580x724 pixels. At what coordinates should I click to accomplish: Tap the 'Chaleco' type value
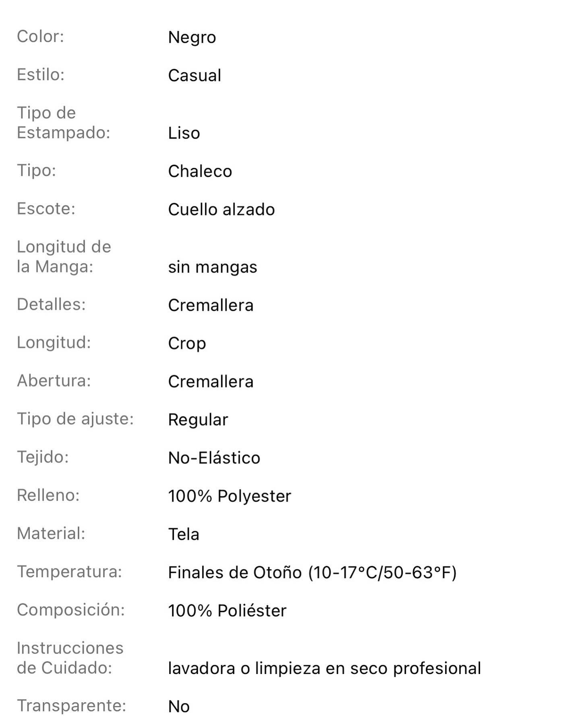tap(200, 172)
